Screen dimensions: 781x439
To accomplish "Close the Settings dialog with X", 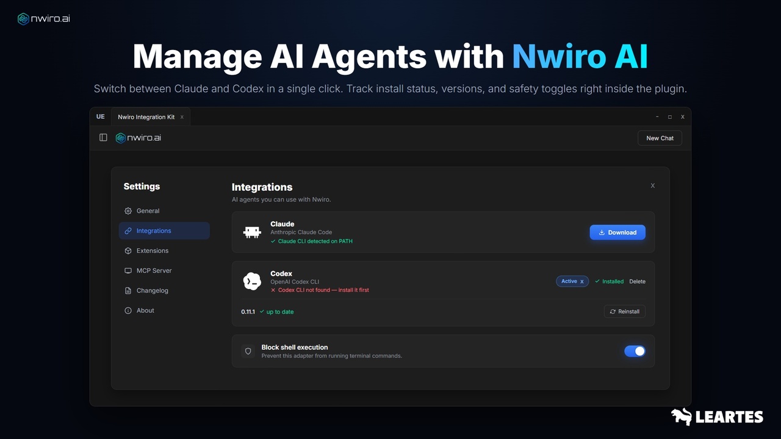I will pos(653,185).
